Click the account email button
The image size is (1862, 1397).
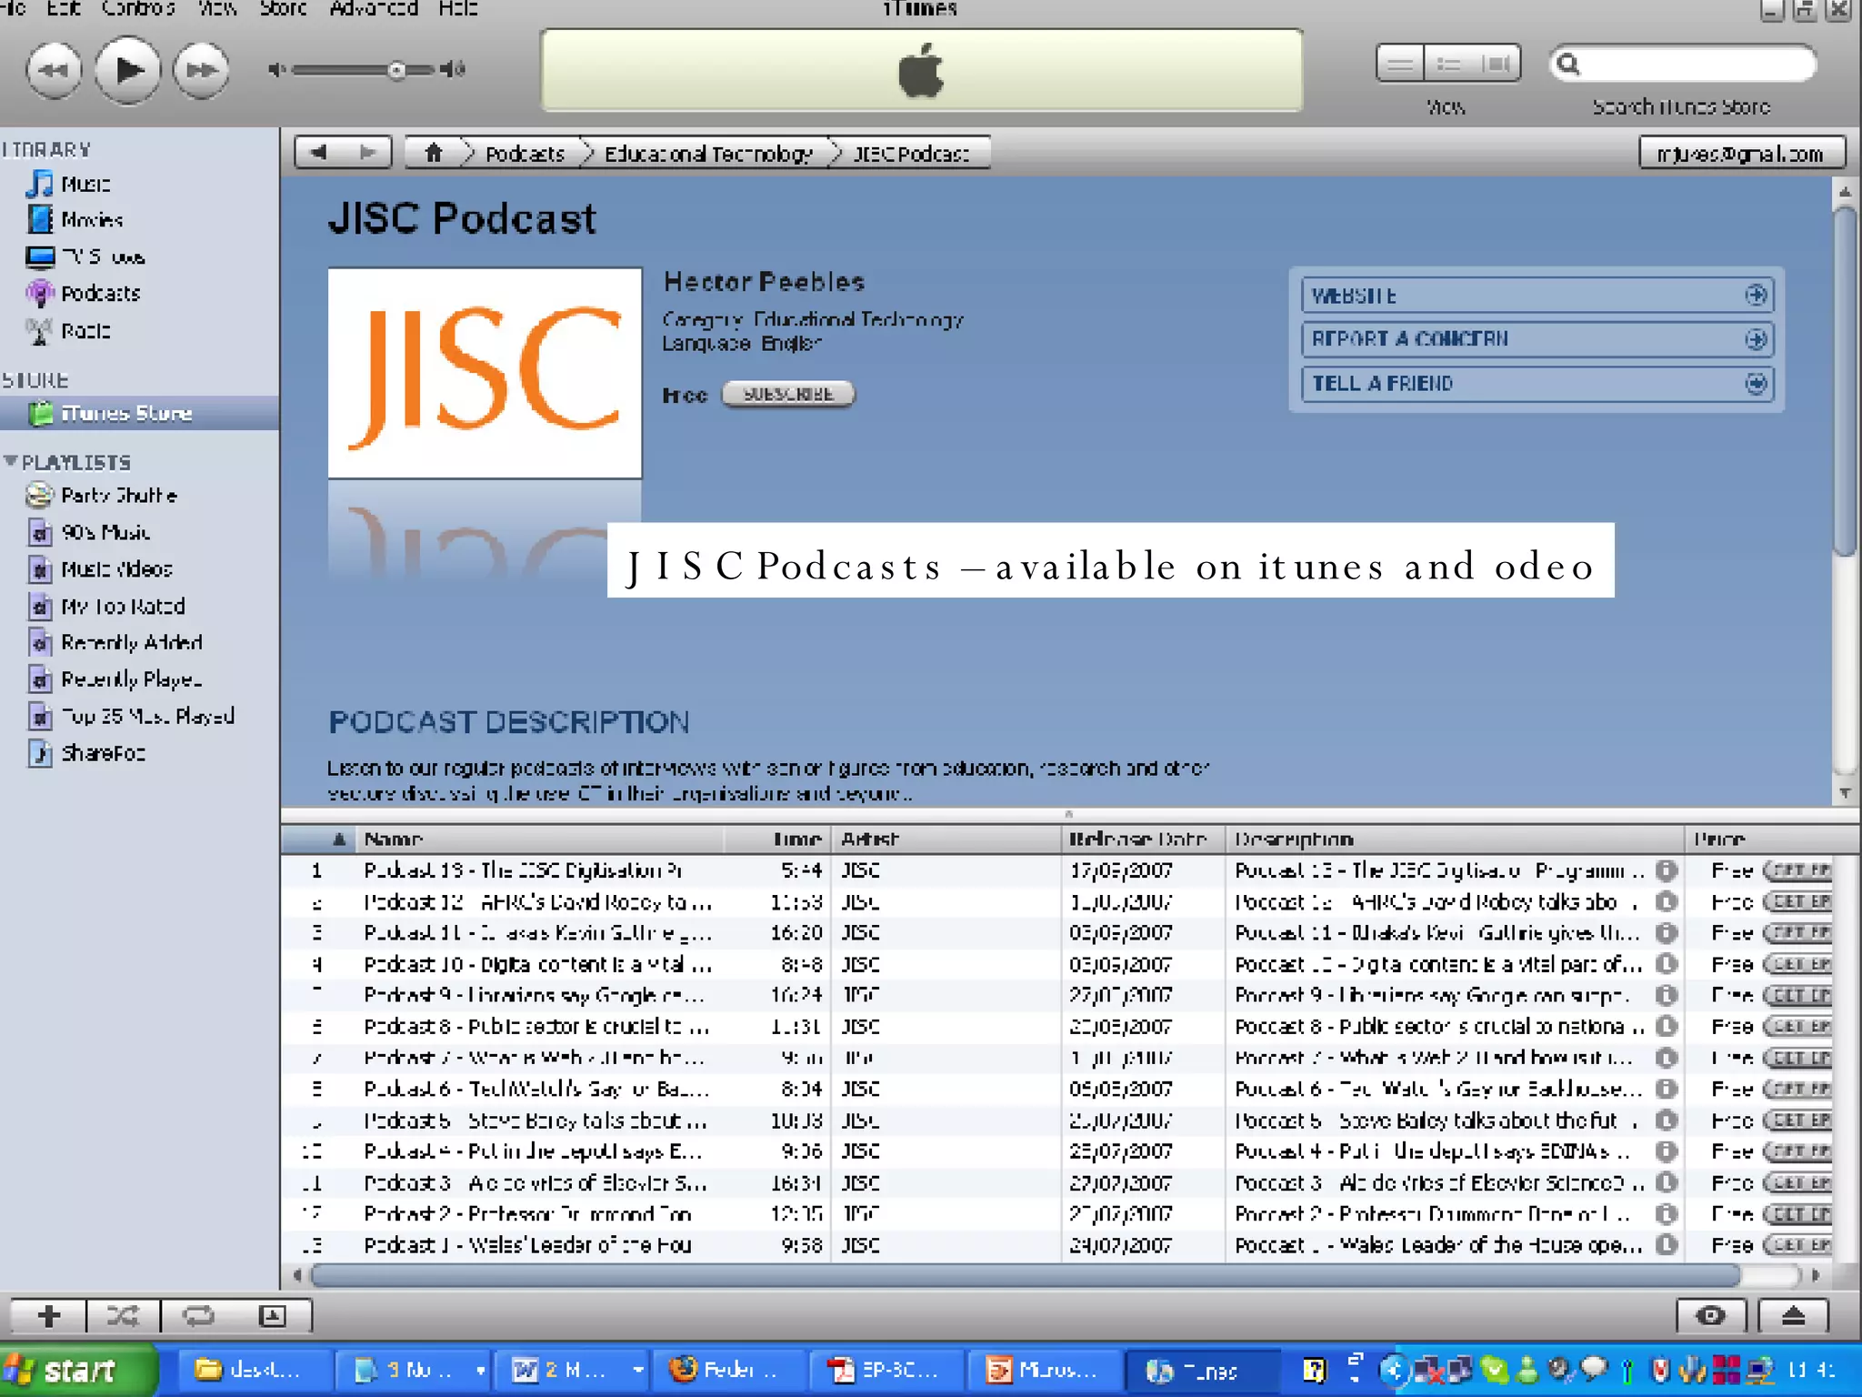(1741, 154)
